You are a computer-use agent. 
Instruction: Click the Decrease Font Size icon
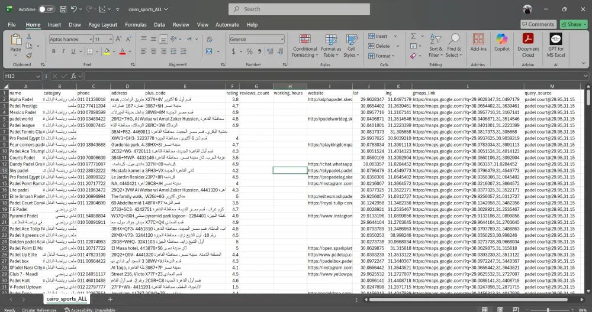click(128, 39)
